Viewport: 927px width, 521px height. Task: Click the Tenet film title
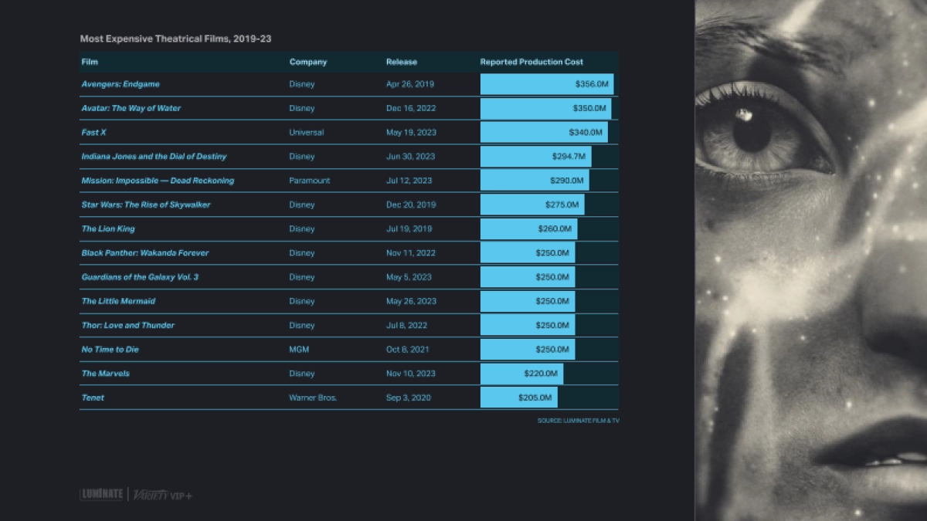[93, 398]
